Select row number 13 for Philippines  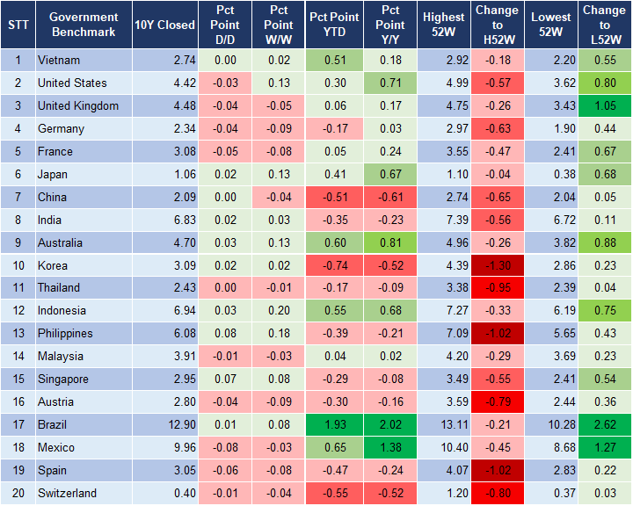click(18, 334)
